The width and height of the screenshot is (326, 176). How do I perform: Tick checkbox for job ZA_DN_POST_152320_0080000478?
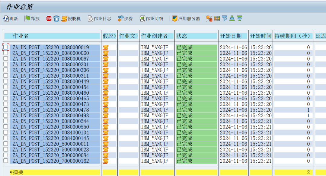click(6, 109)
